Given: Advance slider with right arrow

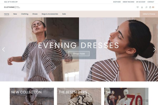Looking at the screenshot, I should 155,49.
